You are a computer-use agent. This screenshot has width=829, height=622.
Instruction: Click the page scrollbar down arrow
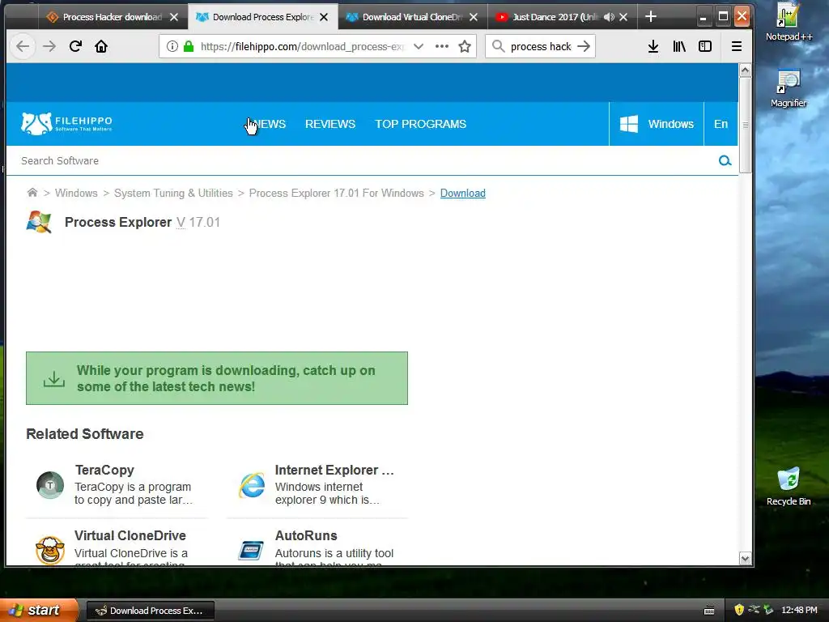pos(745,559)
